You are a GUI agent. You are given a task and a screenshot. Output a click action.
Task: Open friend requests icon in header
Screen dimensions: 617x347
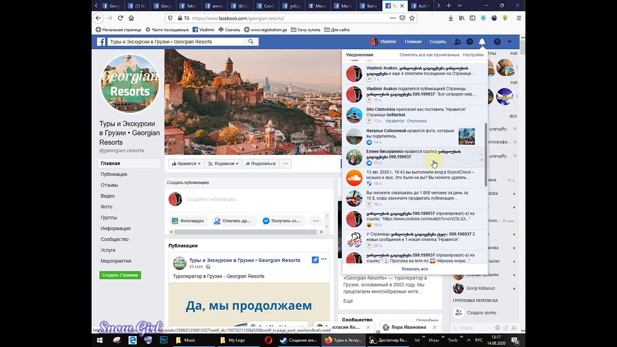click(457, 42)
